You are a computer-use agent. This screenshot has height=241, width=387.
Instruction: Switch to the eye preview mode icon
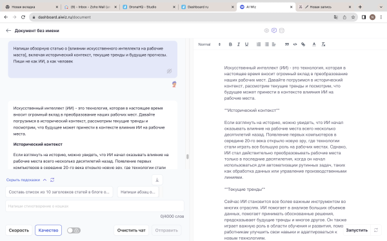266,30
